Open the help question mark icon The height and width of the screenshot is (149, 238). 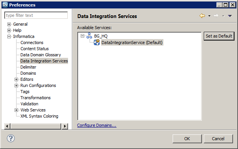pos(11,138)
